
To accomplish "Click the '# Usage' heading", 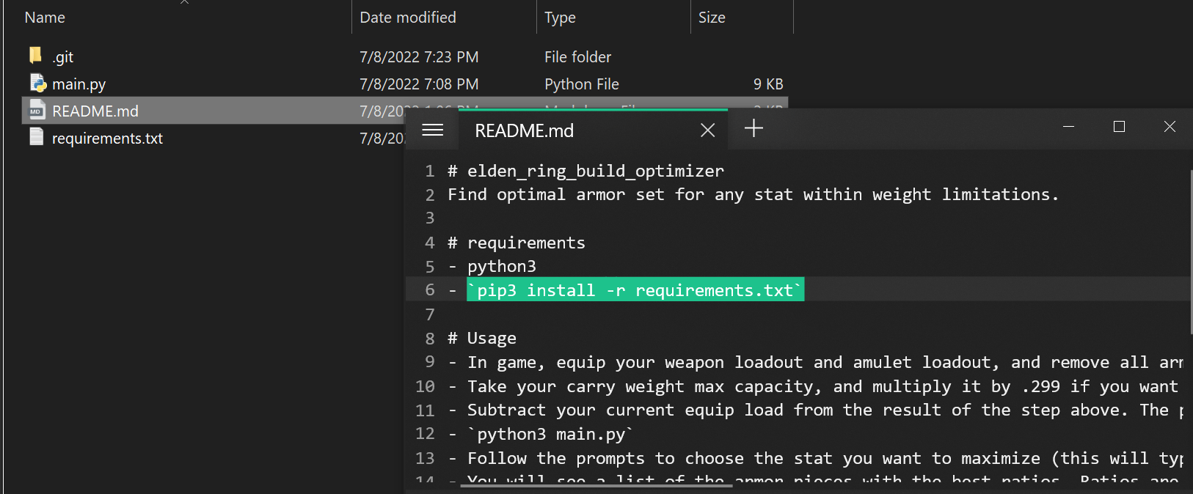I will (x=482, y=339).
